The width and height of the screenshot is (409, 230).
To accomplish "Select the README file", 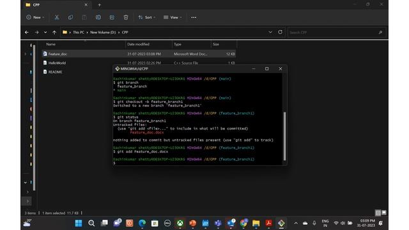I will pos(55,72).
